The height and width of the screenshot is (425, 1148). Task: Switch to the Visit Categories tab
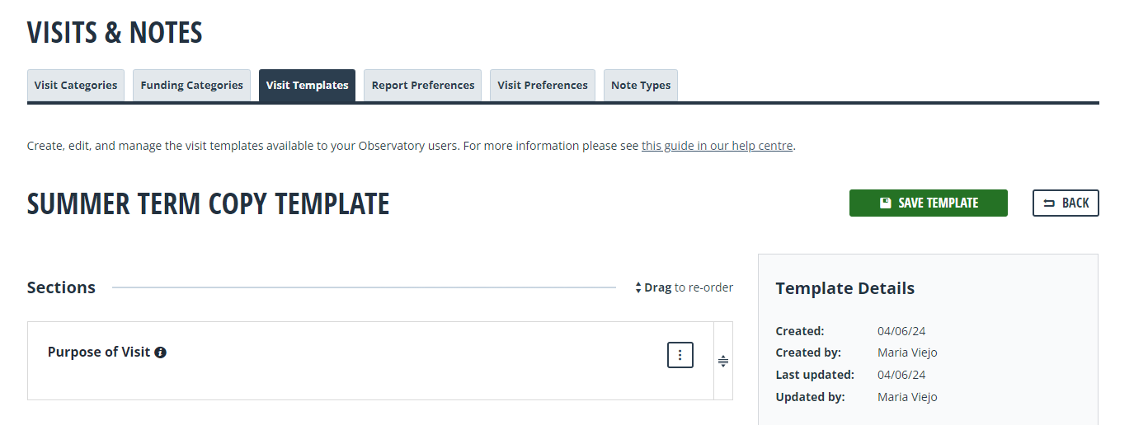[x=76, y=86]
